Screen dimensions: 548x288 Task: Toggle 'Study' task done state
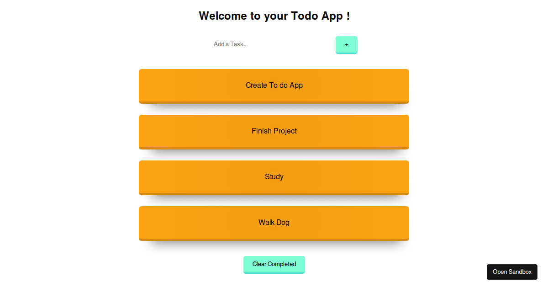pos(274,177)
